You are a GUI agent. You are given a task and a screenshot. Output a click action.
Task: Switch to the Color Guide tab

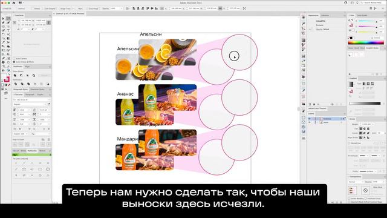coord(362,15)
